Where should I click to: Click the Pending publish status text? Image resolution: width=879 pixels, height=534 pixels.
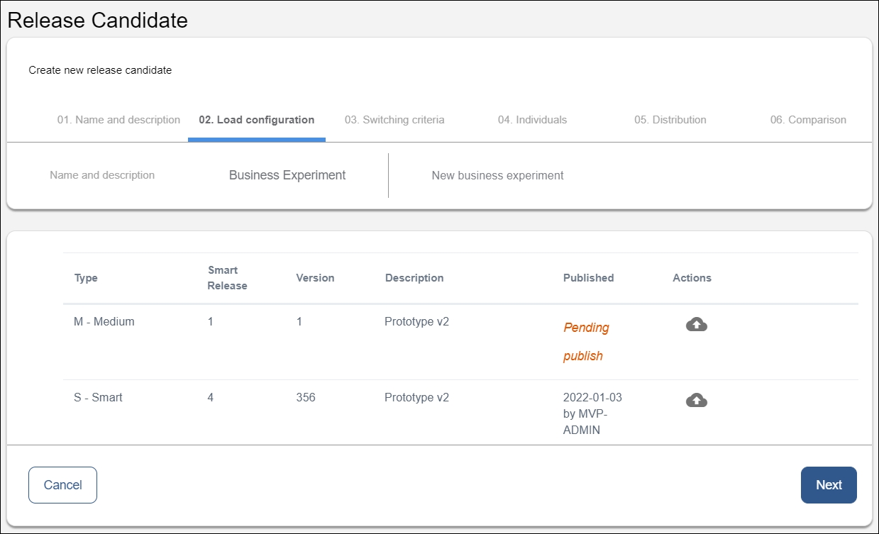(x=585, y=342)
